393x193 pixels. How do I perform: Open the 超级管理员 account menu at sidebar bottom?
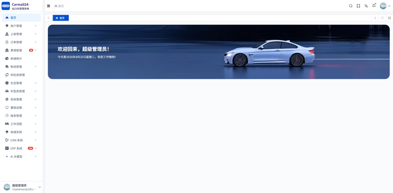pos(22,187)
